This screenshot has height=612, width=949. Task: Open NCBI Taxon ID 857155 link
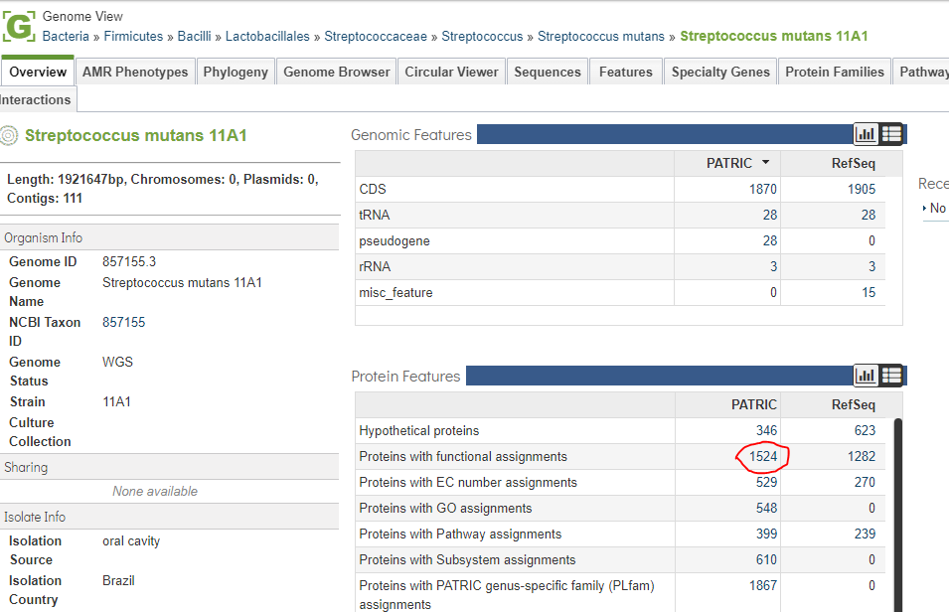tap(123, 322)
